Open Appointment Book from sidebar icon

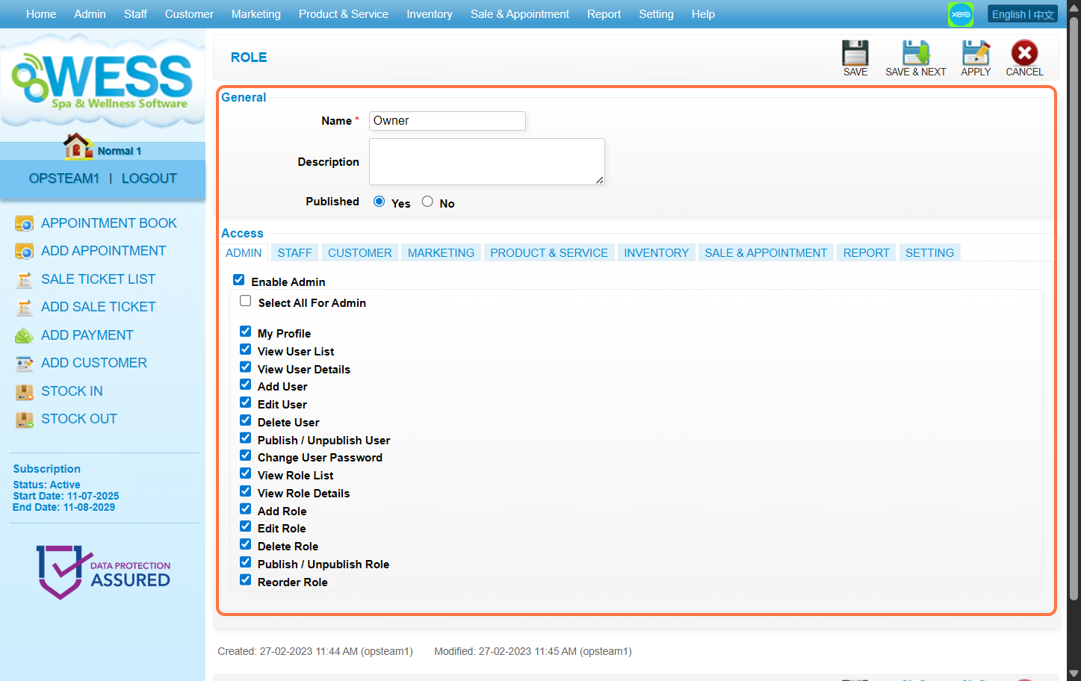[25, 223]
